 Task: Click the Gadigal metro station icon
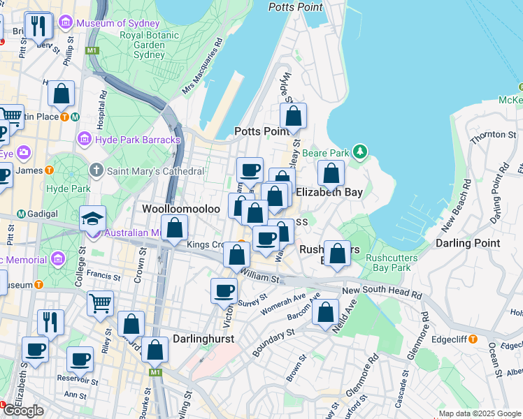[22, 214]
